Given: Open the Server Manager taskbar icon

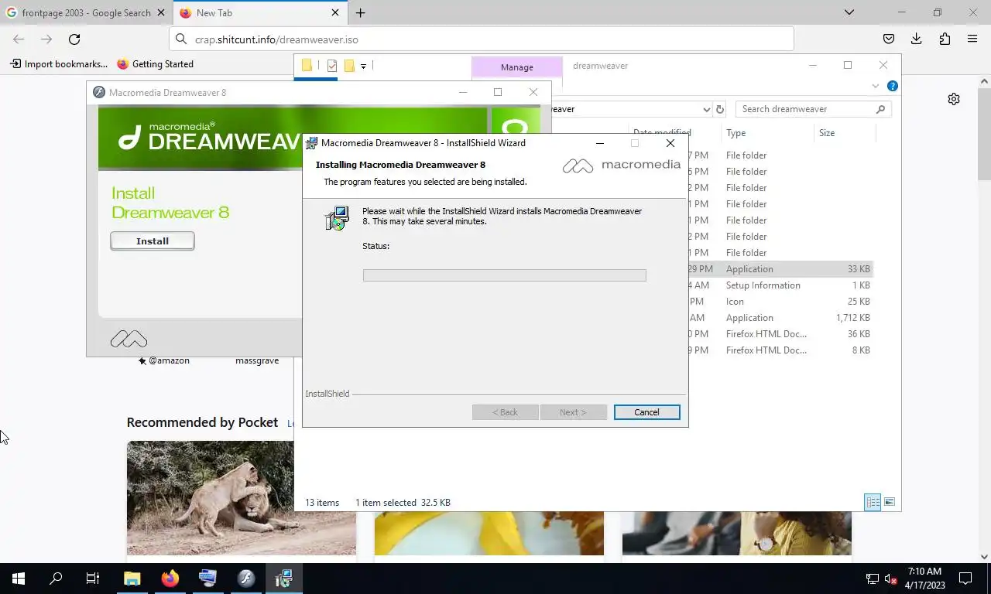Looking at the screenshot, I should tap(207, 579).
